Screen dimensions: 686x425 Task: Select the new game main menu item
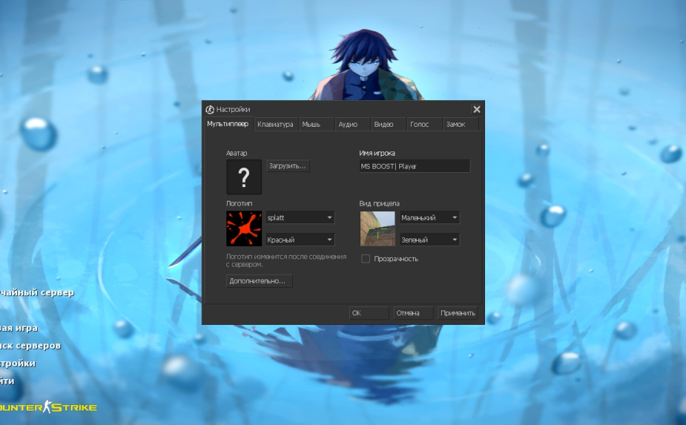pyautogui.click(x=19, y=328)
